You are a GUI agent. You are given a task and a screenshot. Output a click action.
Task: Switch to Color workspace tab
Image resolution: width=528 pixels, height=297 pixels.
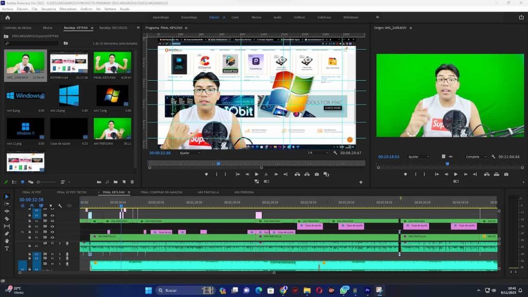click(235, 17)
